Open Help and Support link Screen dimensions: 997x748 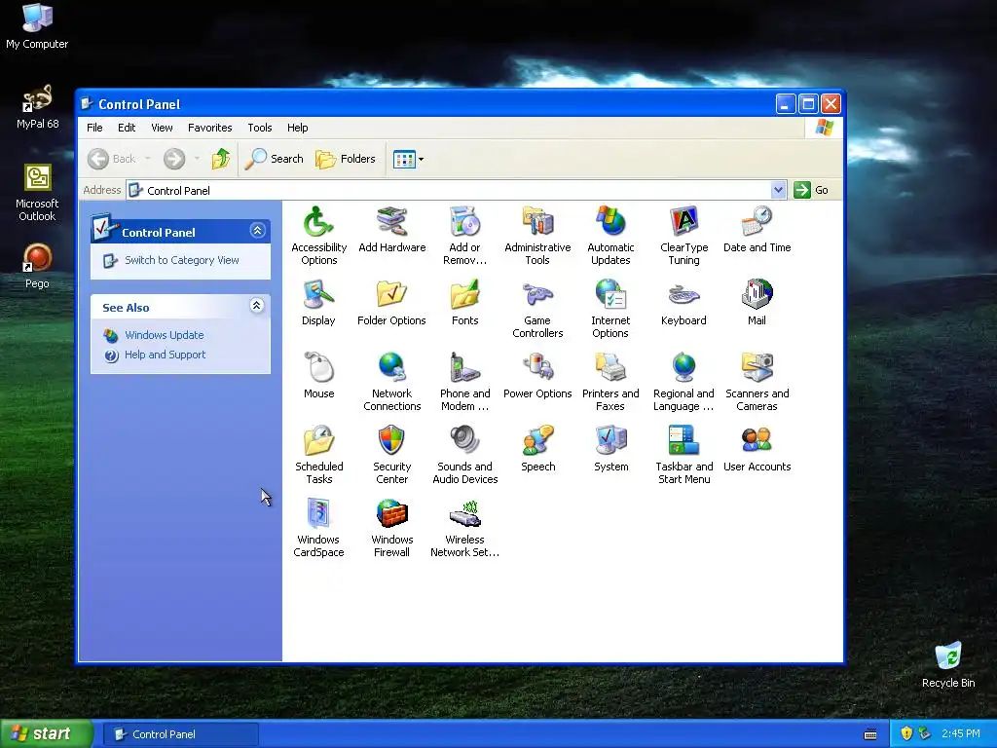tap(165, 355)
